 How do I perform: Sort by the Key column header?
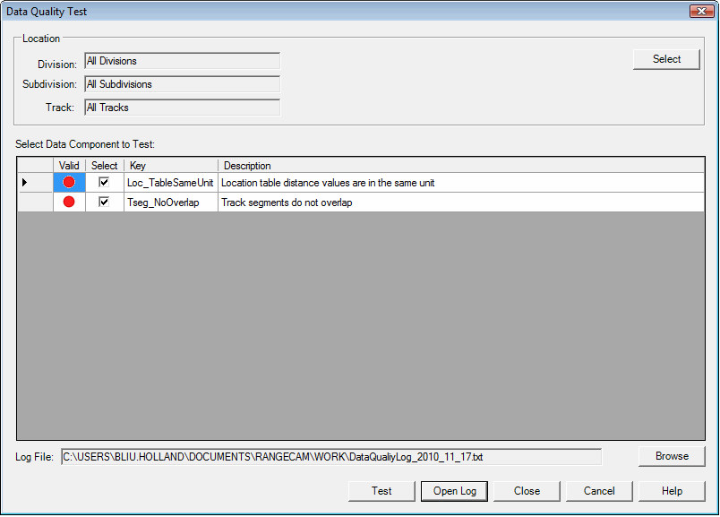coord(170,166)
